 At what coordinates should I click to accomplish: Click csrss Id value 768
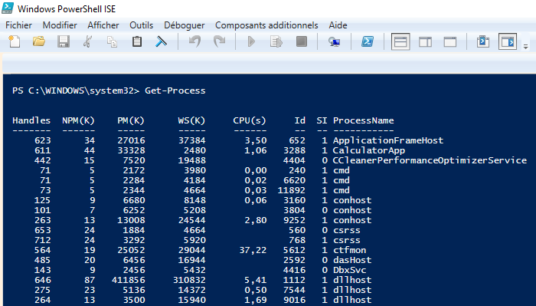[x=297, y=239]
